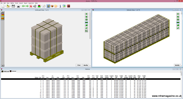Click the red X Delete icon
Screen dimensions: 183x99
[31, 6]
